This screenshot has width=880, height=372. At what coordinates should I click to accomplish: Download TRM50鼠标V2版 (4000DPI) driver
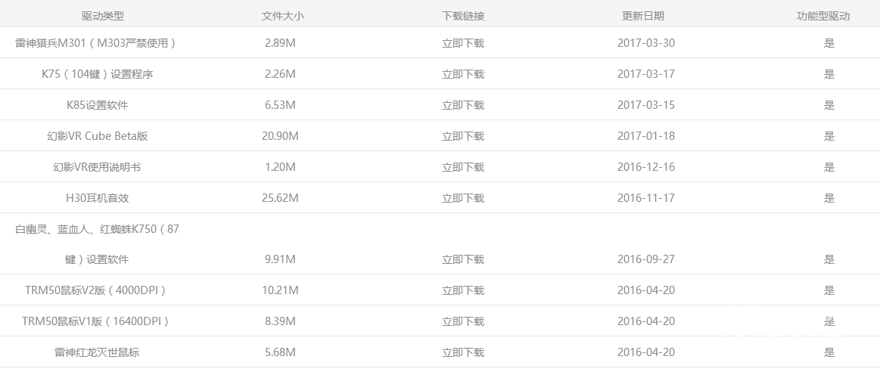pos(462,290)
